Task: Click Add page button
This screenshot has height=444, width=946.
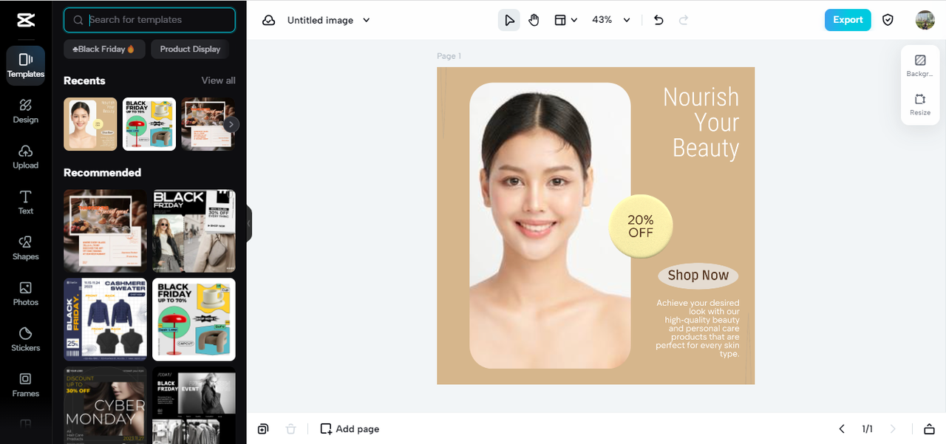Action: pyautogui.click(x=350, y=429)
